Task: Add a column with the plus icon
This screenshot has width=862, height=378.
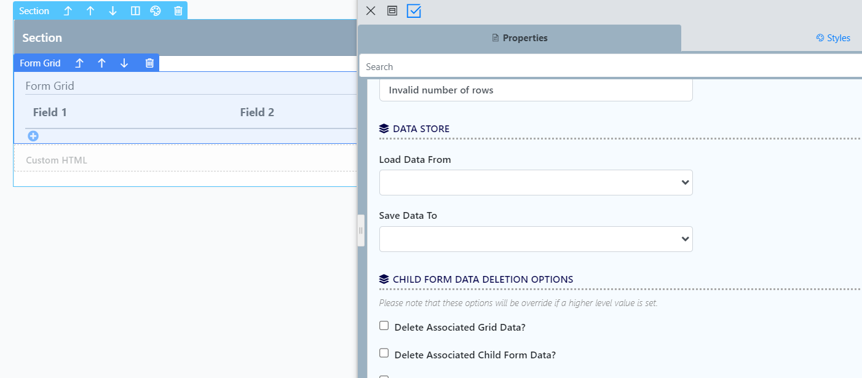Action: tap(33, 136)
